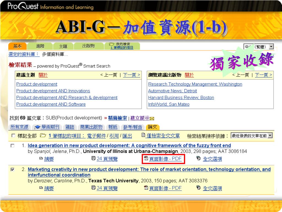Screen dimensions: 282x212
Task: Click the PDF icon for result 1
Action: point(146,158)
